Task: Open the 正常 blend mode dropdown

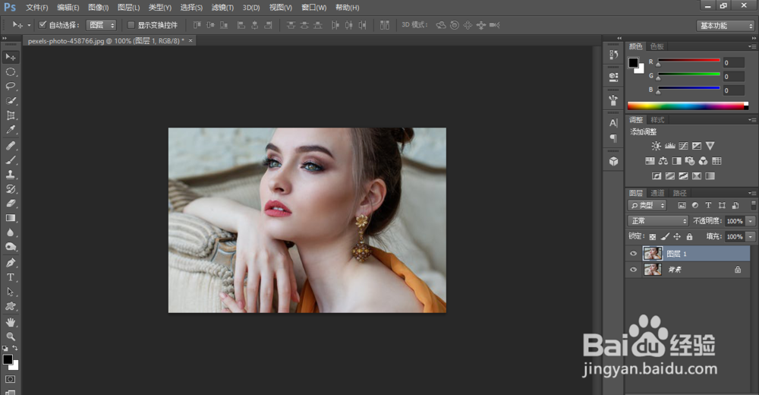Action: pos(657,221)
